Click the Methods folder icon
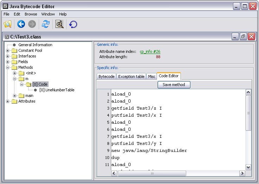 coord(14,67)
